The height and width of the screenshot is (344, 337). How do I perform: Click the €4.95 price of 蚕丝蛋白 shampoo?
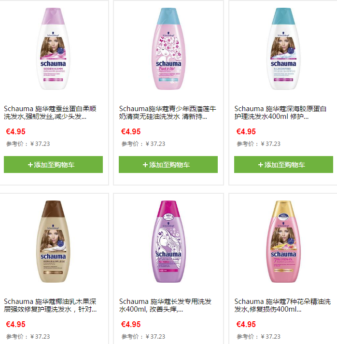click(x=15, y=131)
